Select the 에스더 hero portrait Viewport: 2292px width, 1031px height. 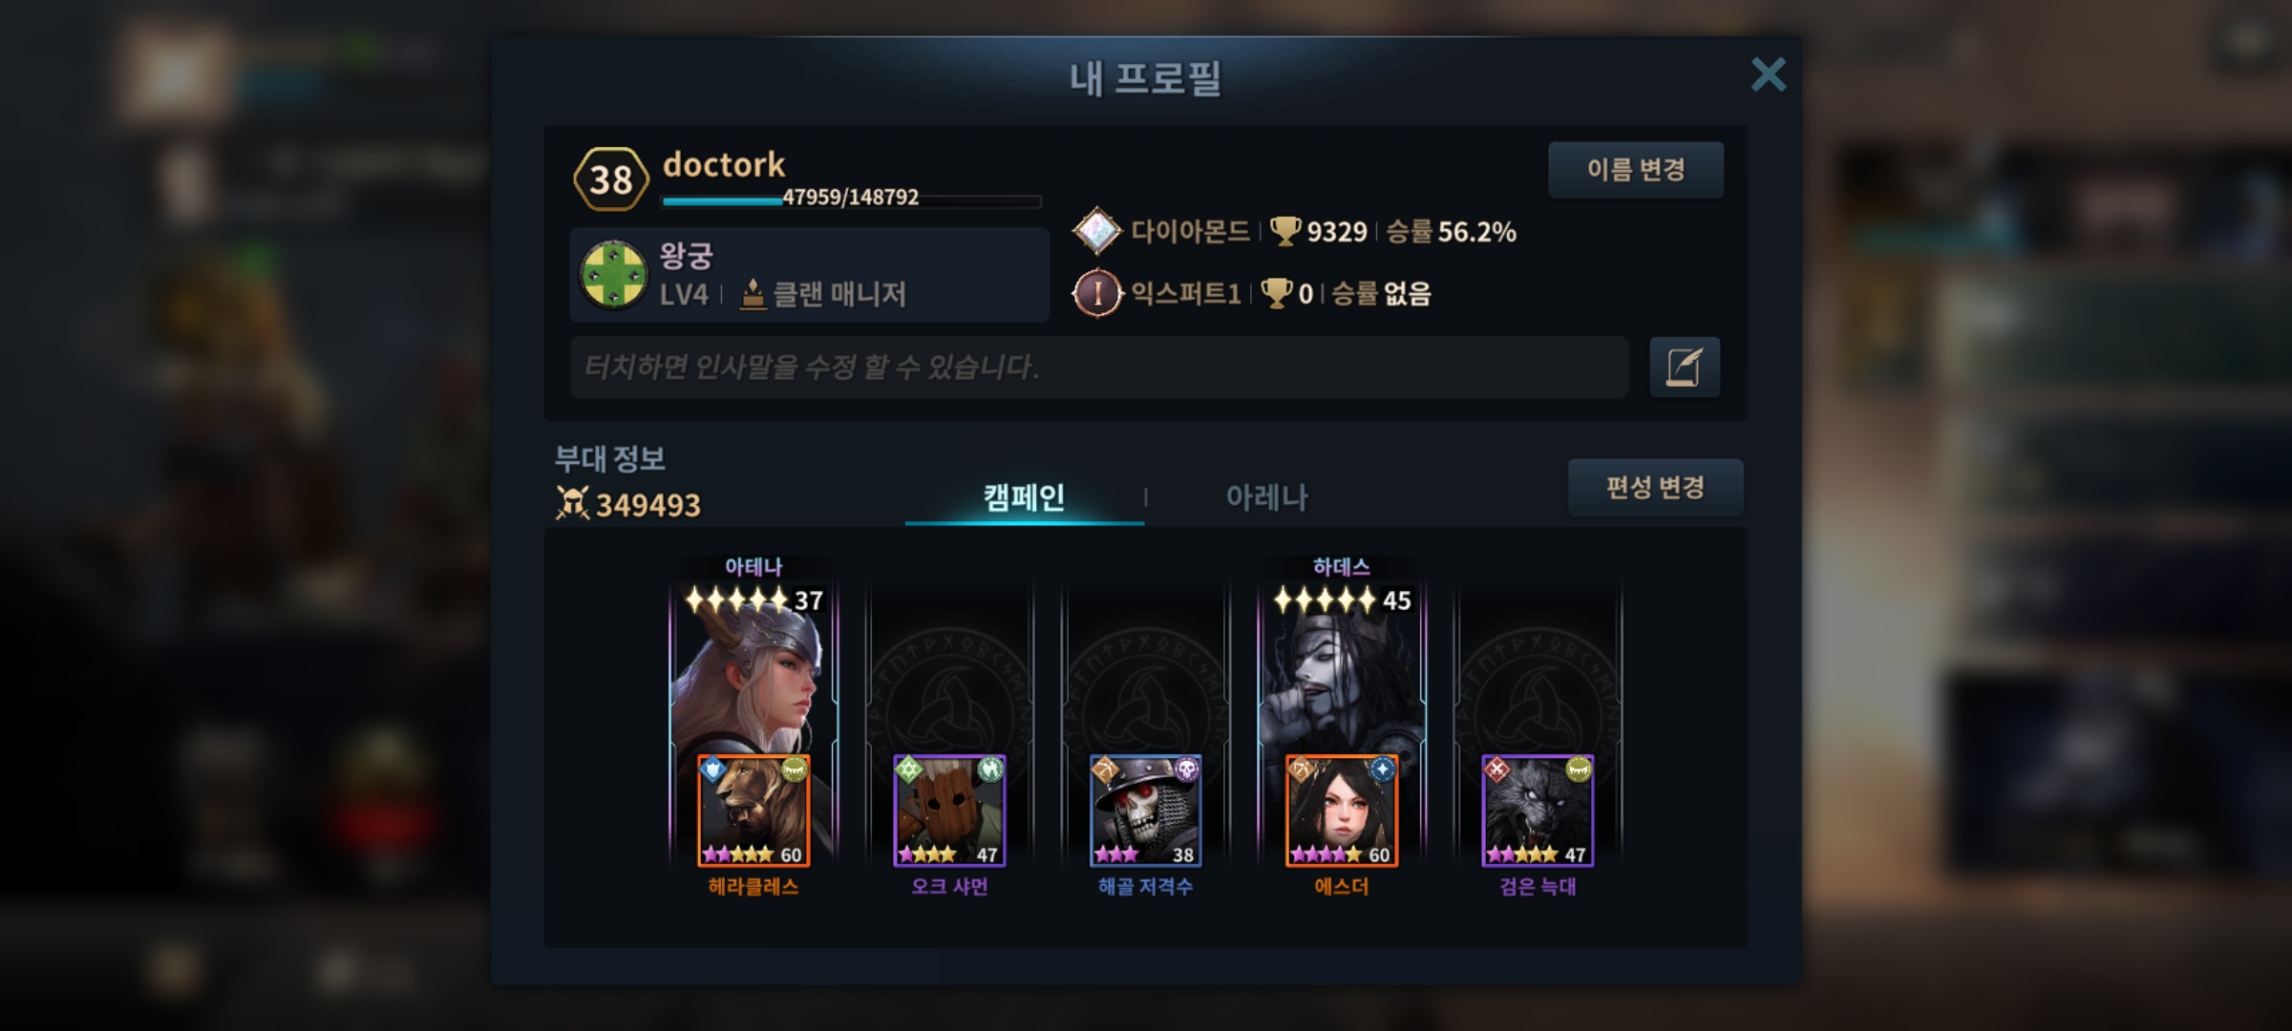[x=1342, y=810]
